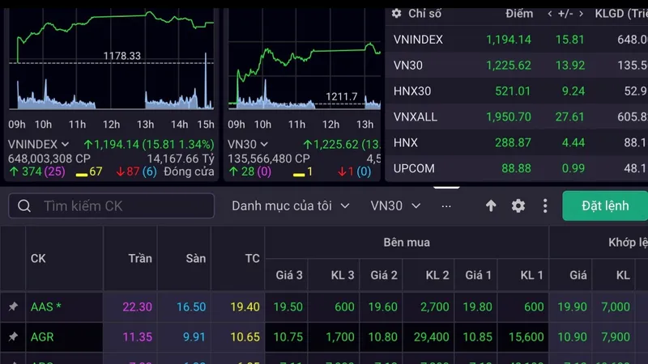Click AAS floor price 16.50

coord(191,307)
